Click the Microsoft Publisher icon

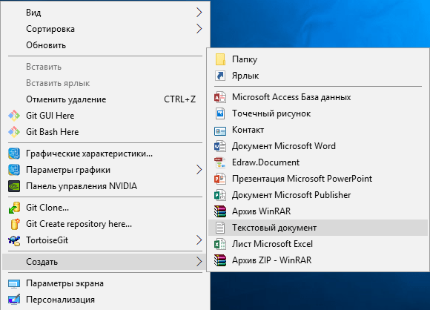pyautogui.click(x=220, y=195)
